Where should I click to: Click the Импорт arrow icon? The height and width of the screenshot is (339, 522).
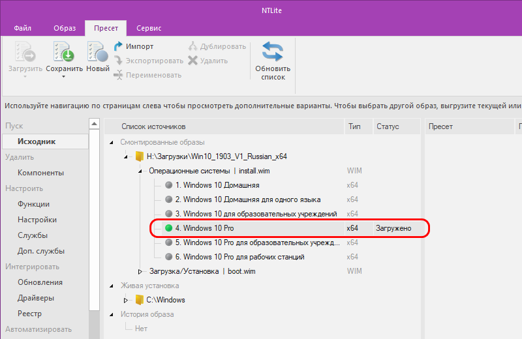tap(118, 46)
